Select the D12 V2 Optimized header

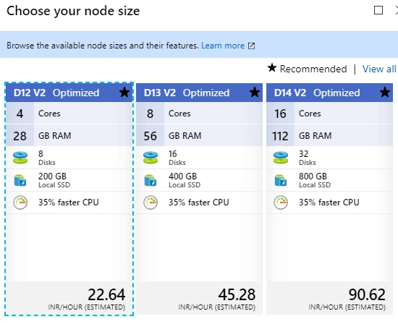click(69, 93)
